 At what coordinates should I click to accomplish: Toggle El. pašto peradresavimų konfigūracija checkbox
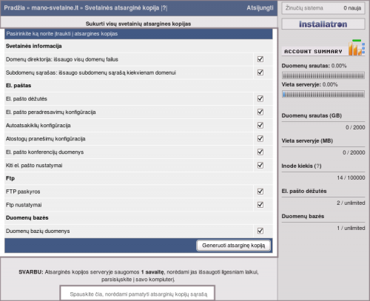pos(260,112)
